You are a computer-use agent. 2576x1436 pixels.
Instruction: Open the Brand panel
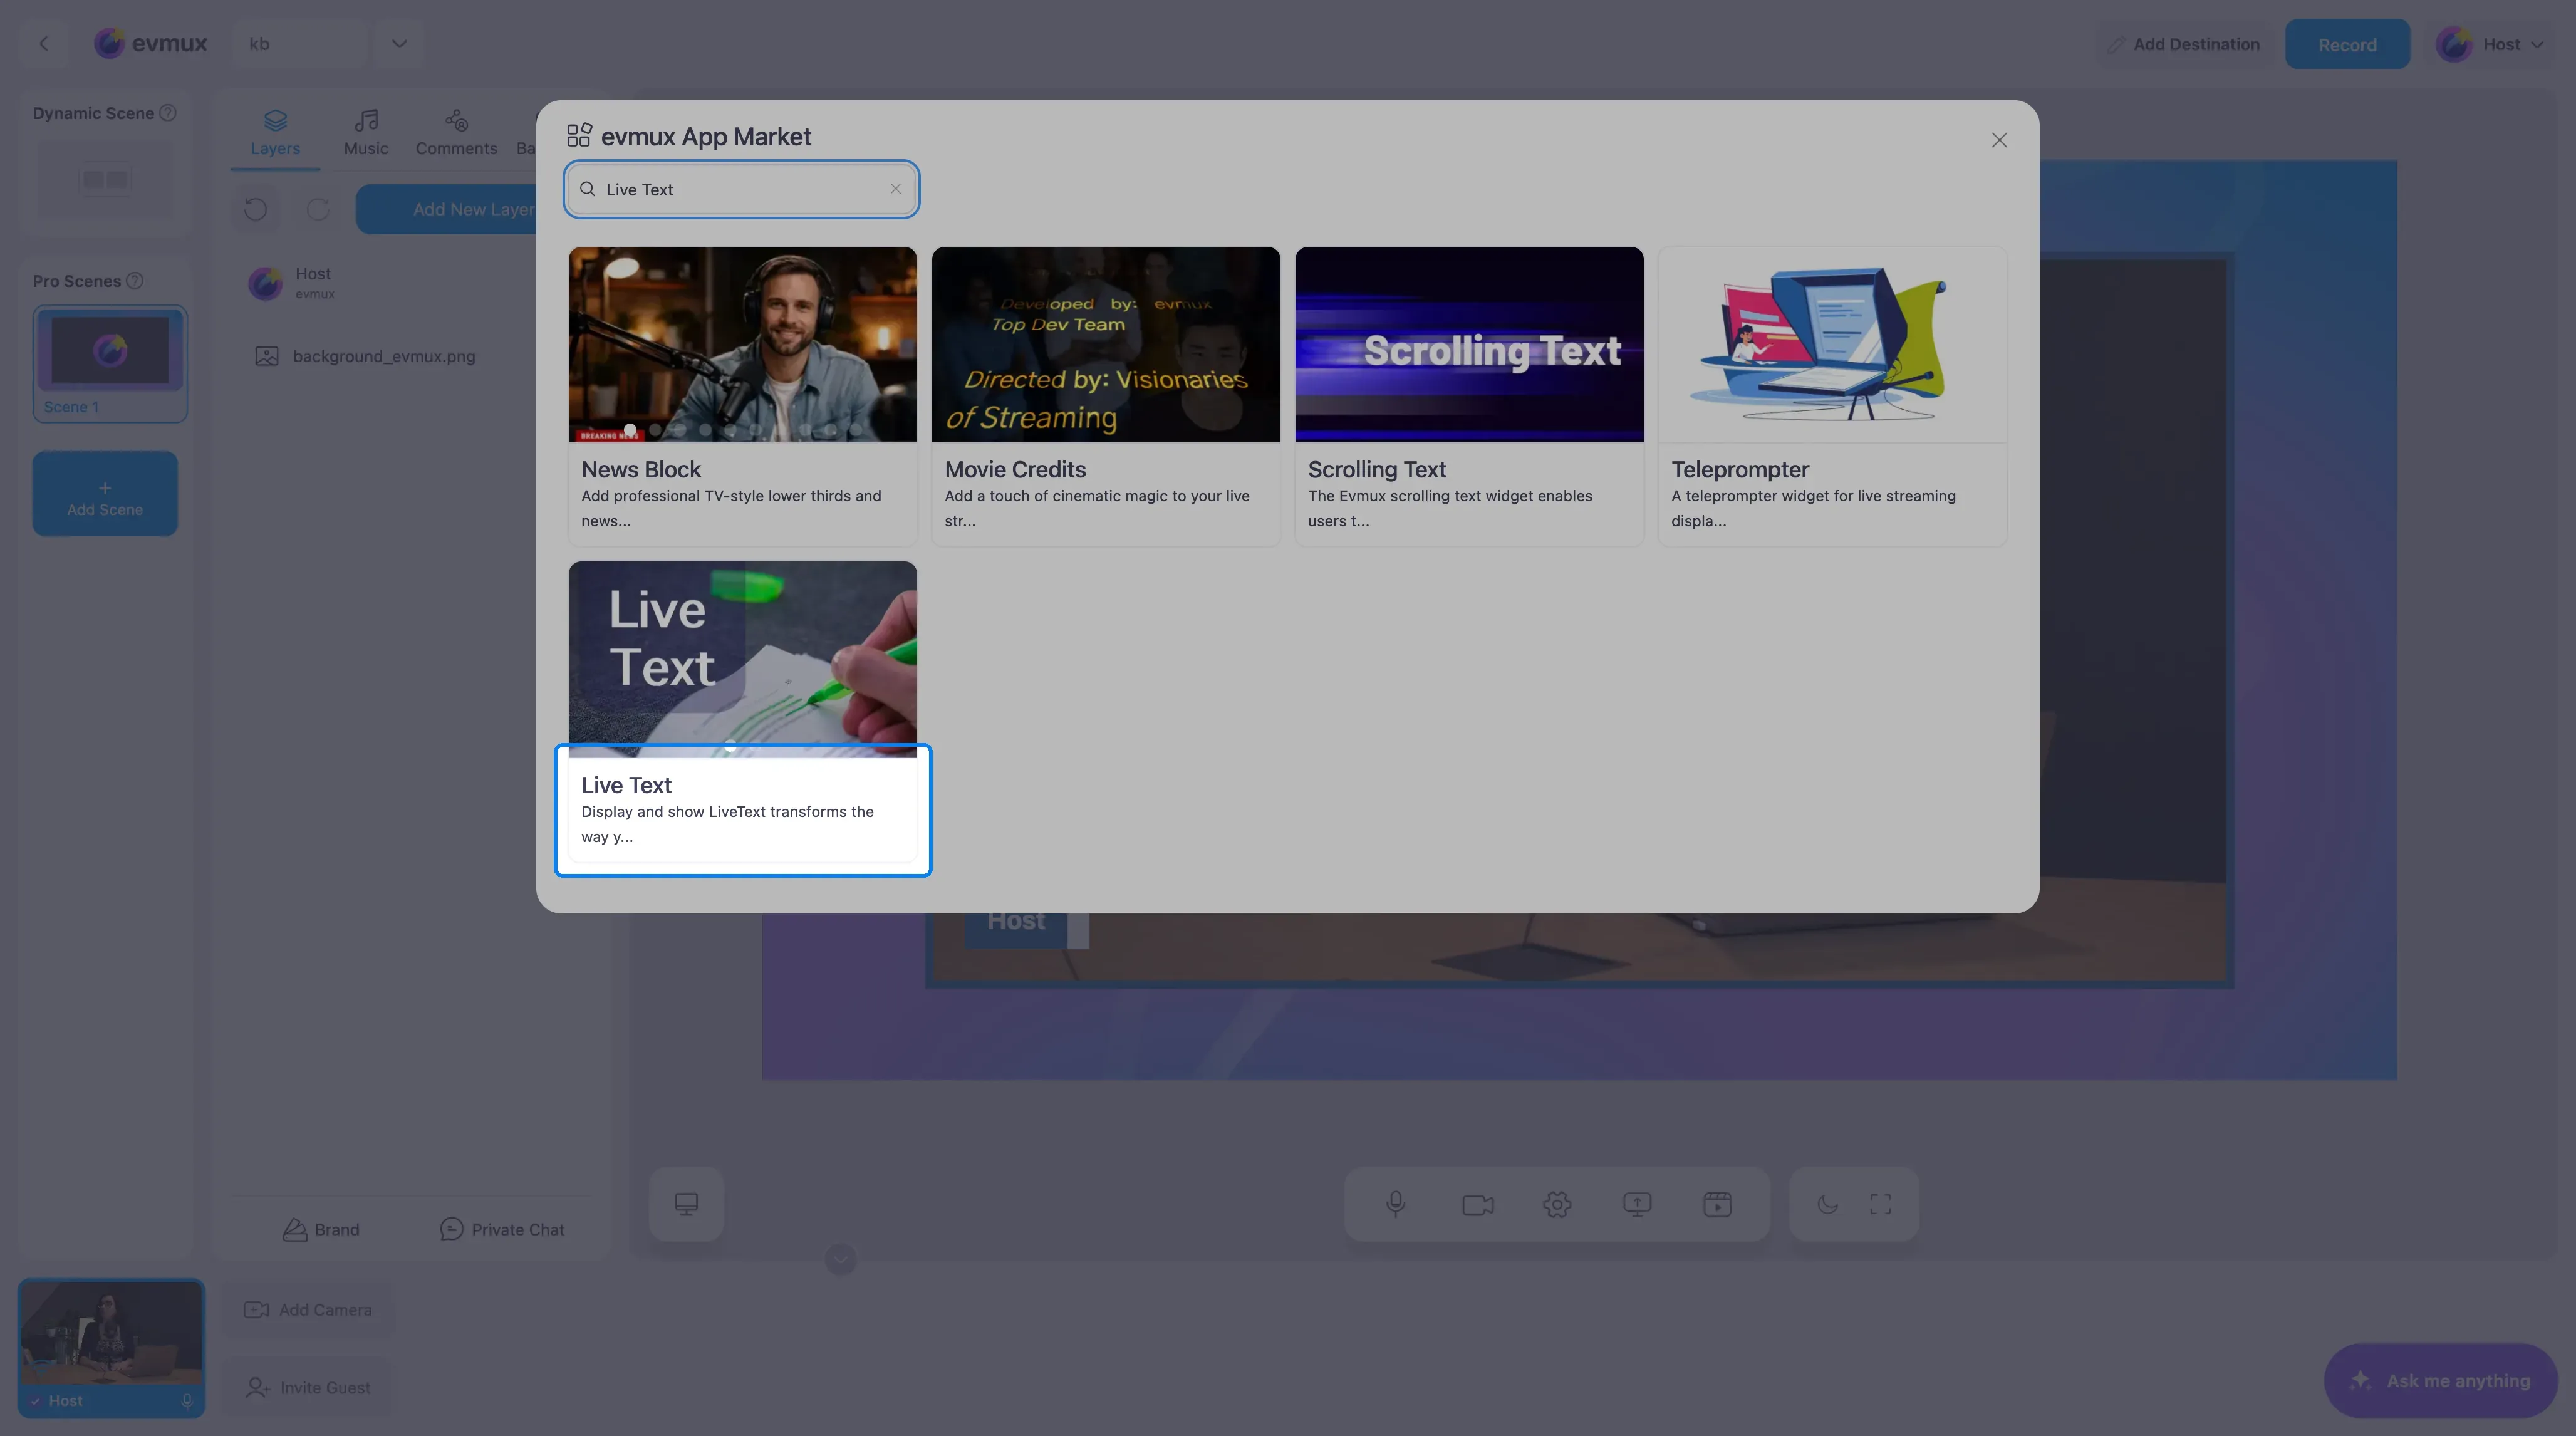click(320, 1229)
